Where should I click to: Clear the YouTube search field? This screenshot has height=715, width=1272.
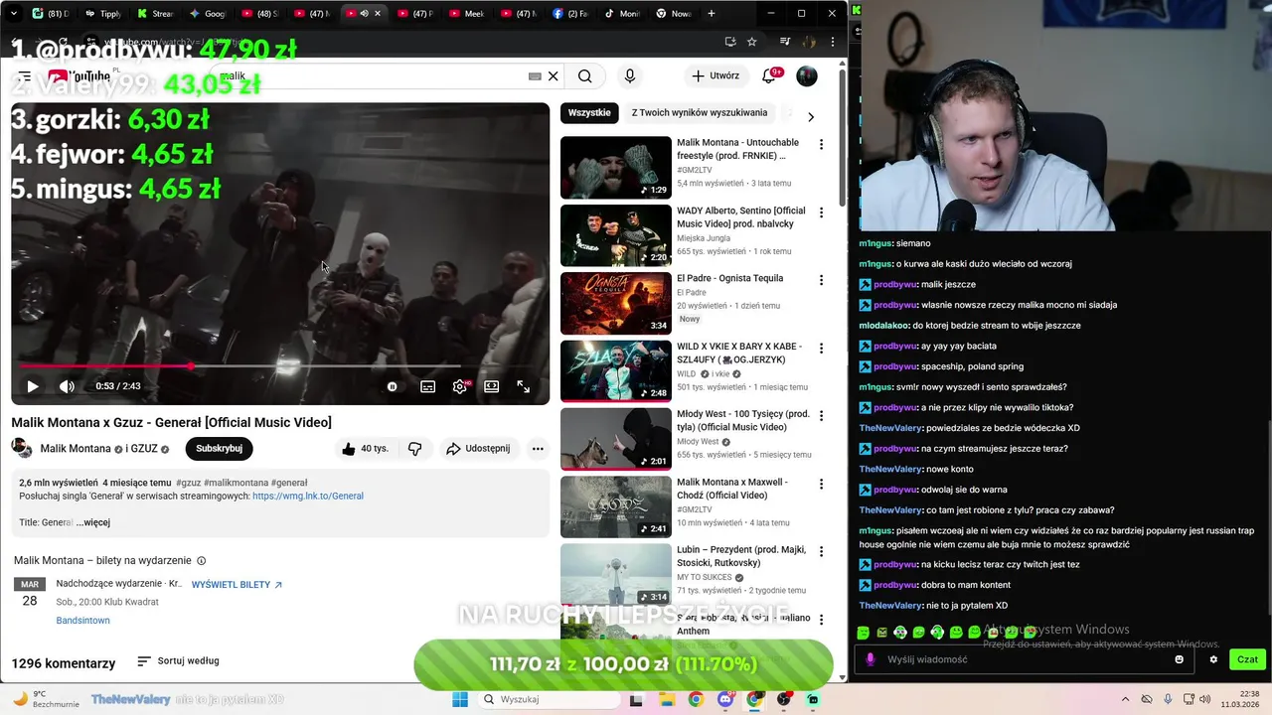(554, 76)
